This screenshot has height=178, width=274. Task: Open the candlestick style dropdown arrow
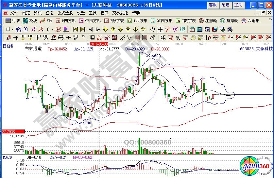53,30
